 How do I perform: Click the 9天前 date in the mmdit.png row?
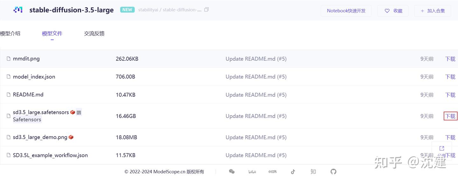point(427,59)
